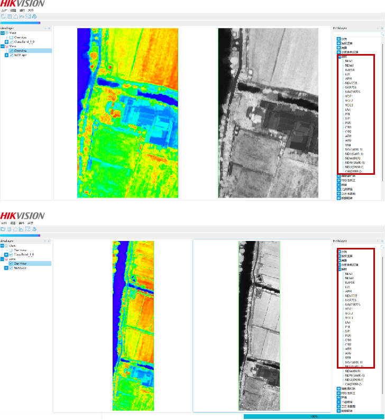Select NDWI(NIR) index in lower tools list
Viewport: 385px width, 420px height.
[x=352, y=371]
